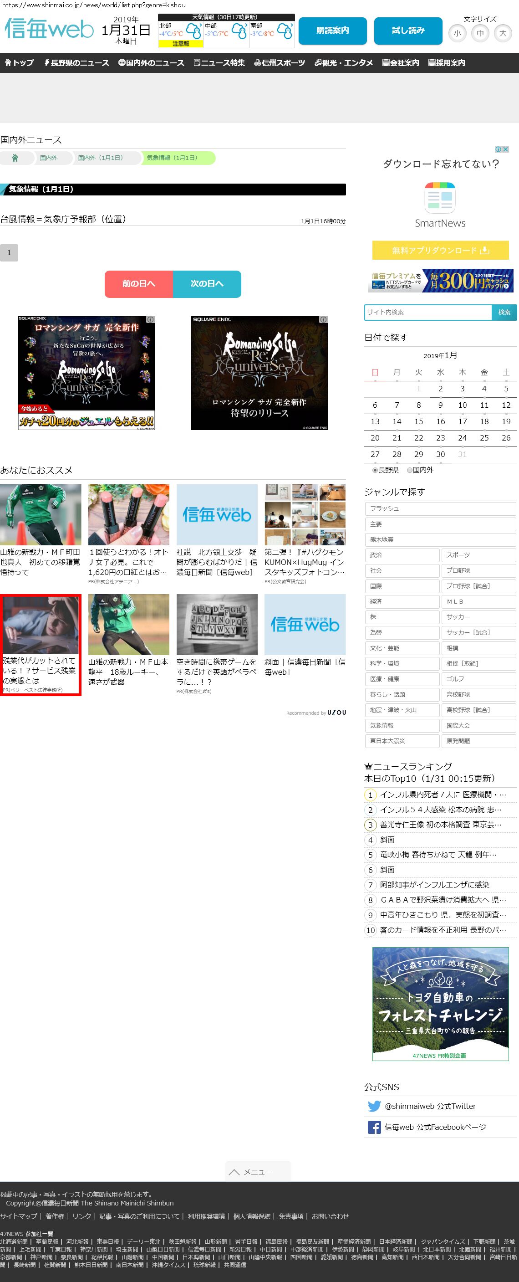Open the トップ menu item
The height and width of the screenshot is (1282, 519).
coord(20,63)
